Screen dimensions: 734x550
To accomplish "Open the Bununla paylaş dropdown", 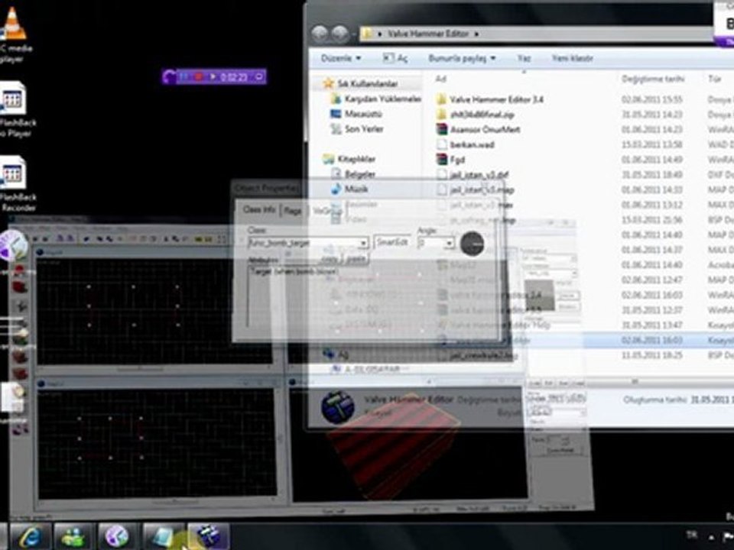I will [x=462, y=59].
